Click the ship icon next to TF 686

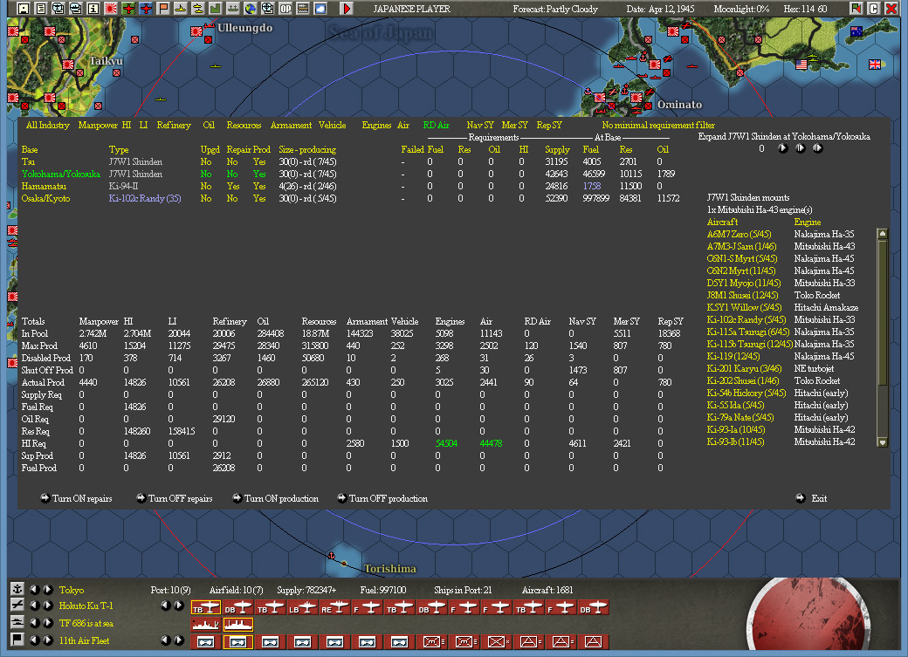[x=17, y=621]
